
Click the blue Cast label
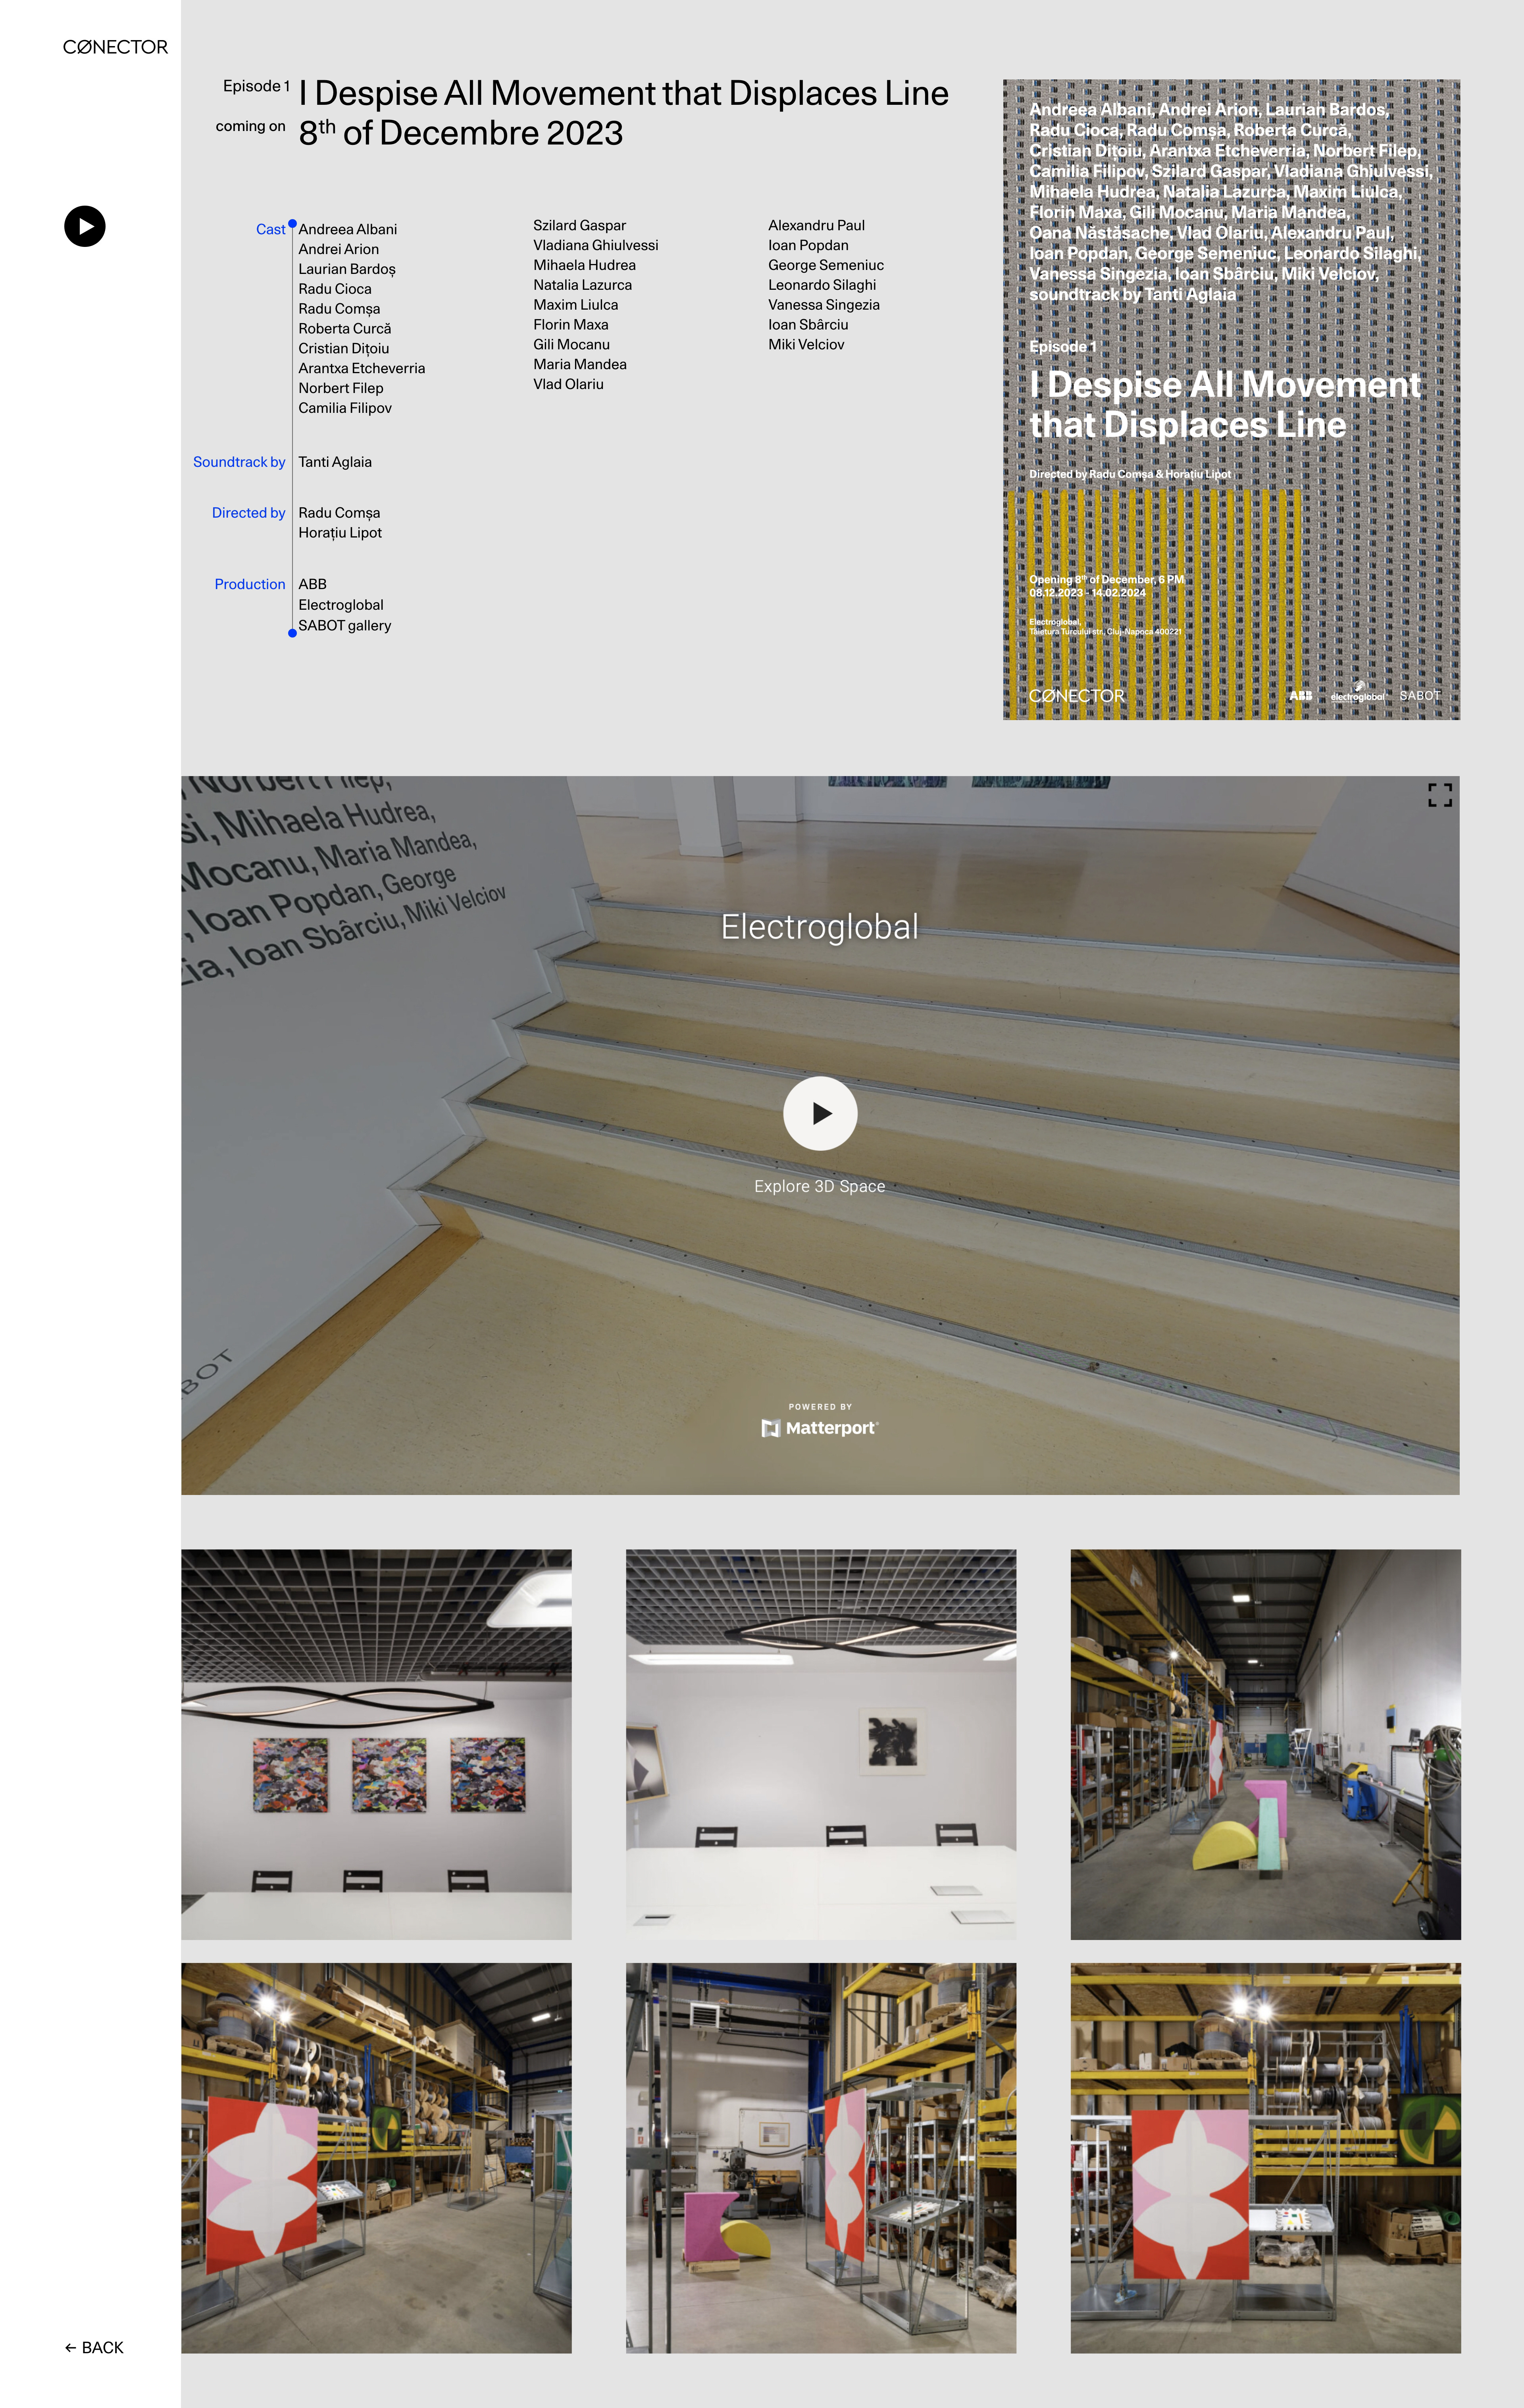pyautogui.click(x=271, y=229)
